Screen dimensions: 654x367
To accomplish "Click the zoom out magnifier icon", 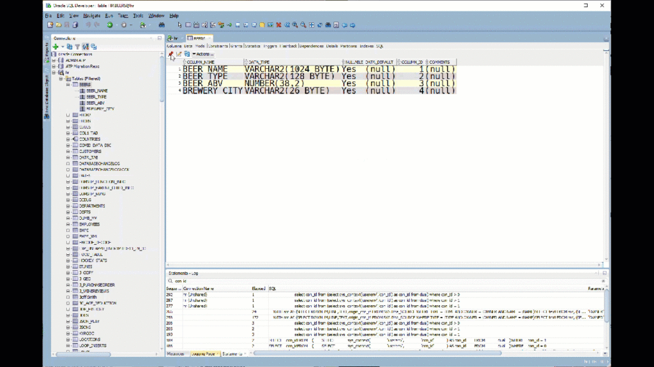I will (303, 25).
